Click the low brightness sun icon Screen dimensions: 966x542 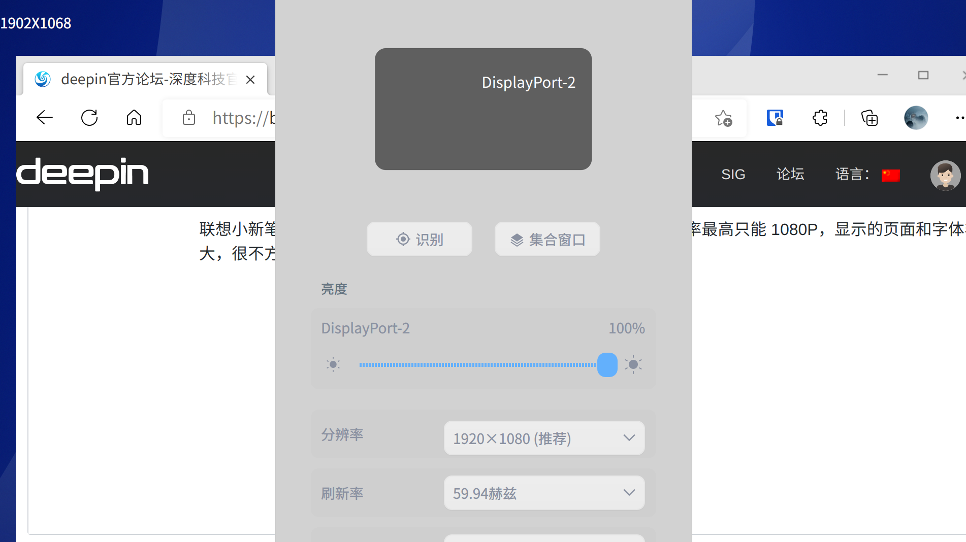[333, 364]
